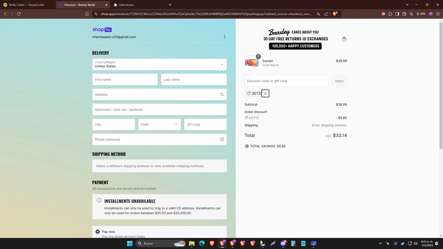Remove the GET15 discount code tag
Viewport: 443px width, 249px height.
(265, 94)
